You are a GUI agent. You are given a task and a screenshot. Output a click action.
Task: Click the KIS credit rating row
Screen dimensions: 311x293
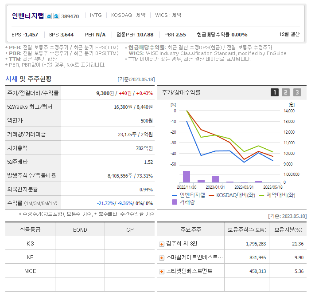point(80,244)
